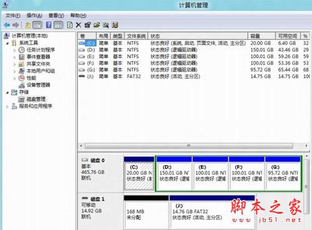Expand the 性能 node
Image resolution: width=312 pixels, height=230 pixels.
coord(14,78)
